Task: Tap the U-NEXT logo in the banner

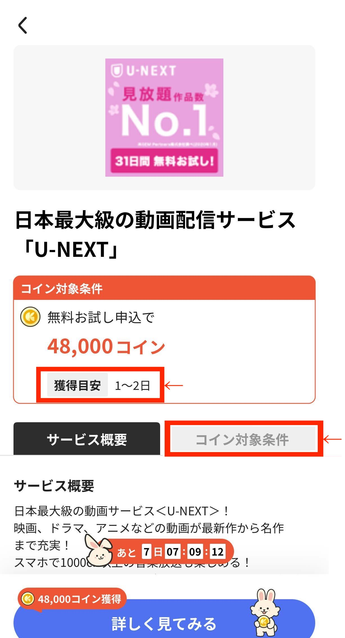Action: (x=144, y=70)
